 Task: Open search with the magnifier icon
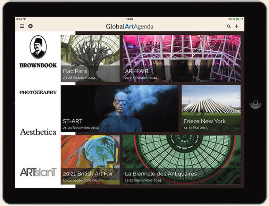point(229,26)
